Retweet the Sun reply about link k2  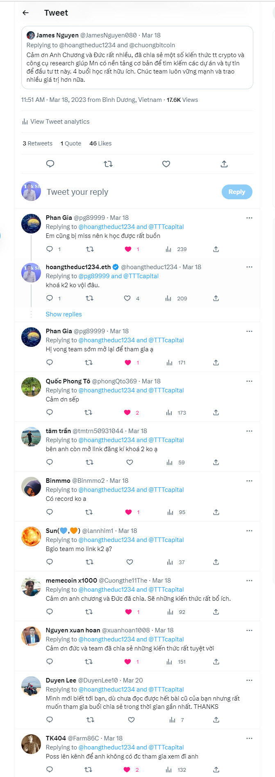[x=89, y=562]
